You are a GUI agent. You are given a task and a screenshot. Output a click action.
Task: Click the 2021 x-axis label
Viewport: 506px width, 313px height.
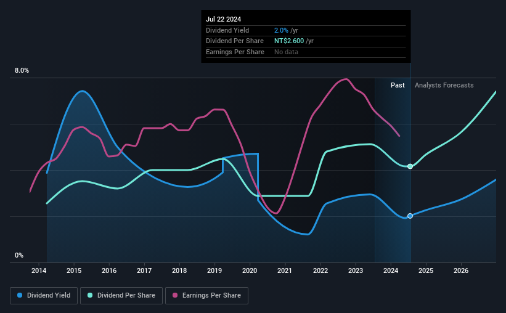tap(285, 270)
